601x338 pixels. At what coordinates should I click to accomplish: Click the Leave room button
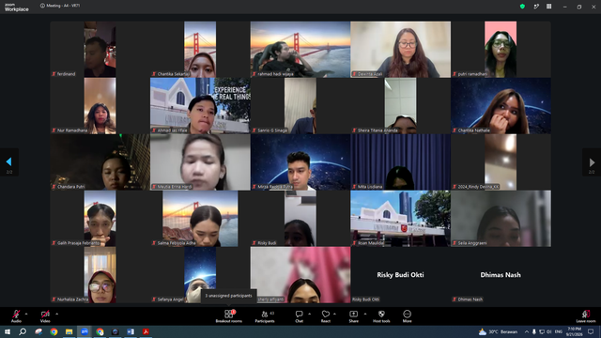pyautogui.click(x=586, y=315)
